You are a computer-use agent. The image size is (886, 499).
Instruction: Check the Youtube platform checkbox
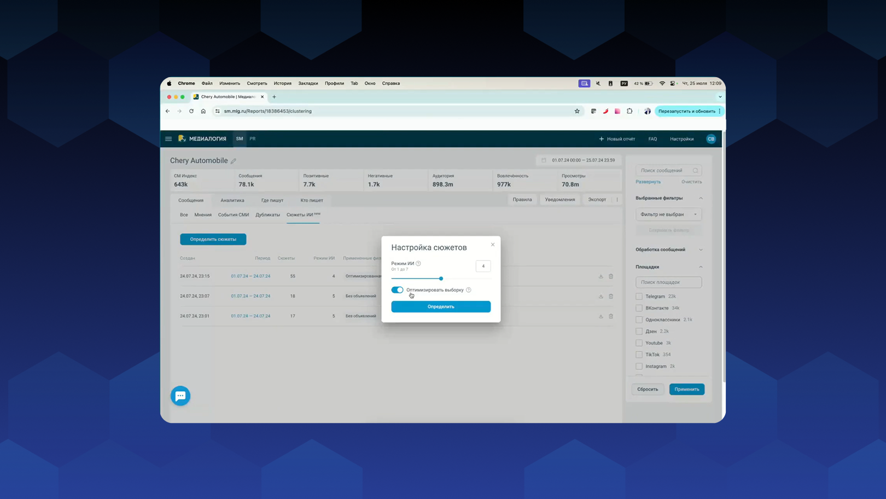[x=639, y=343]
